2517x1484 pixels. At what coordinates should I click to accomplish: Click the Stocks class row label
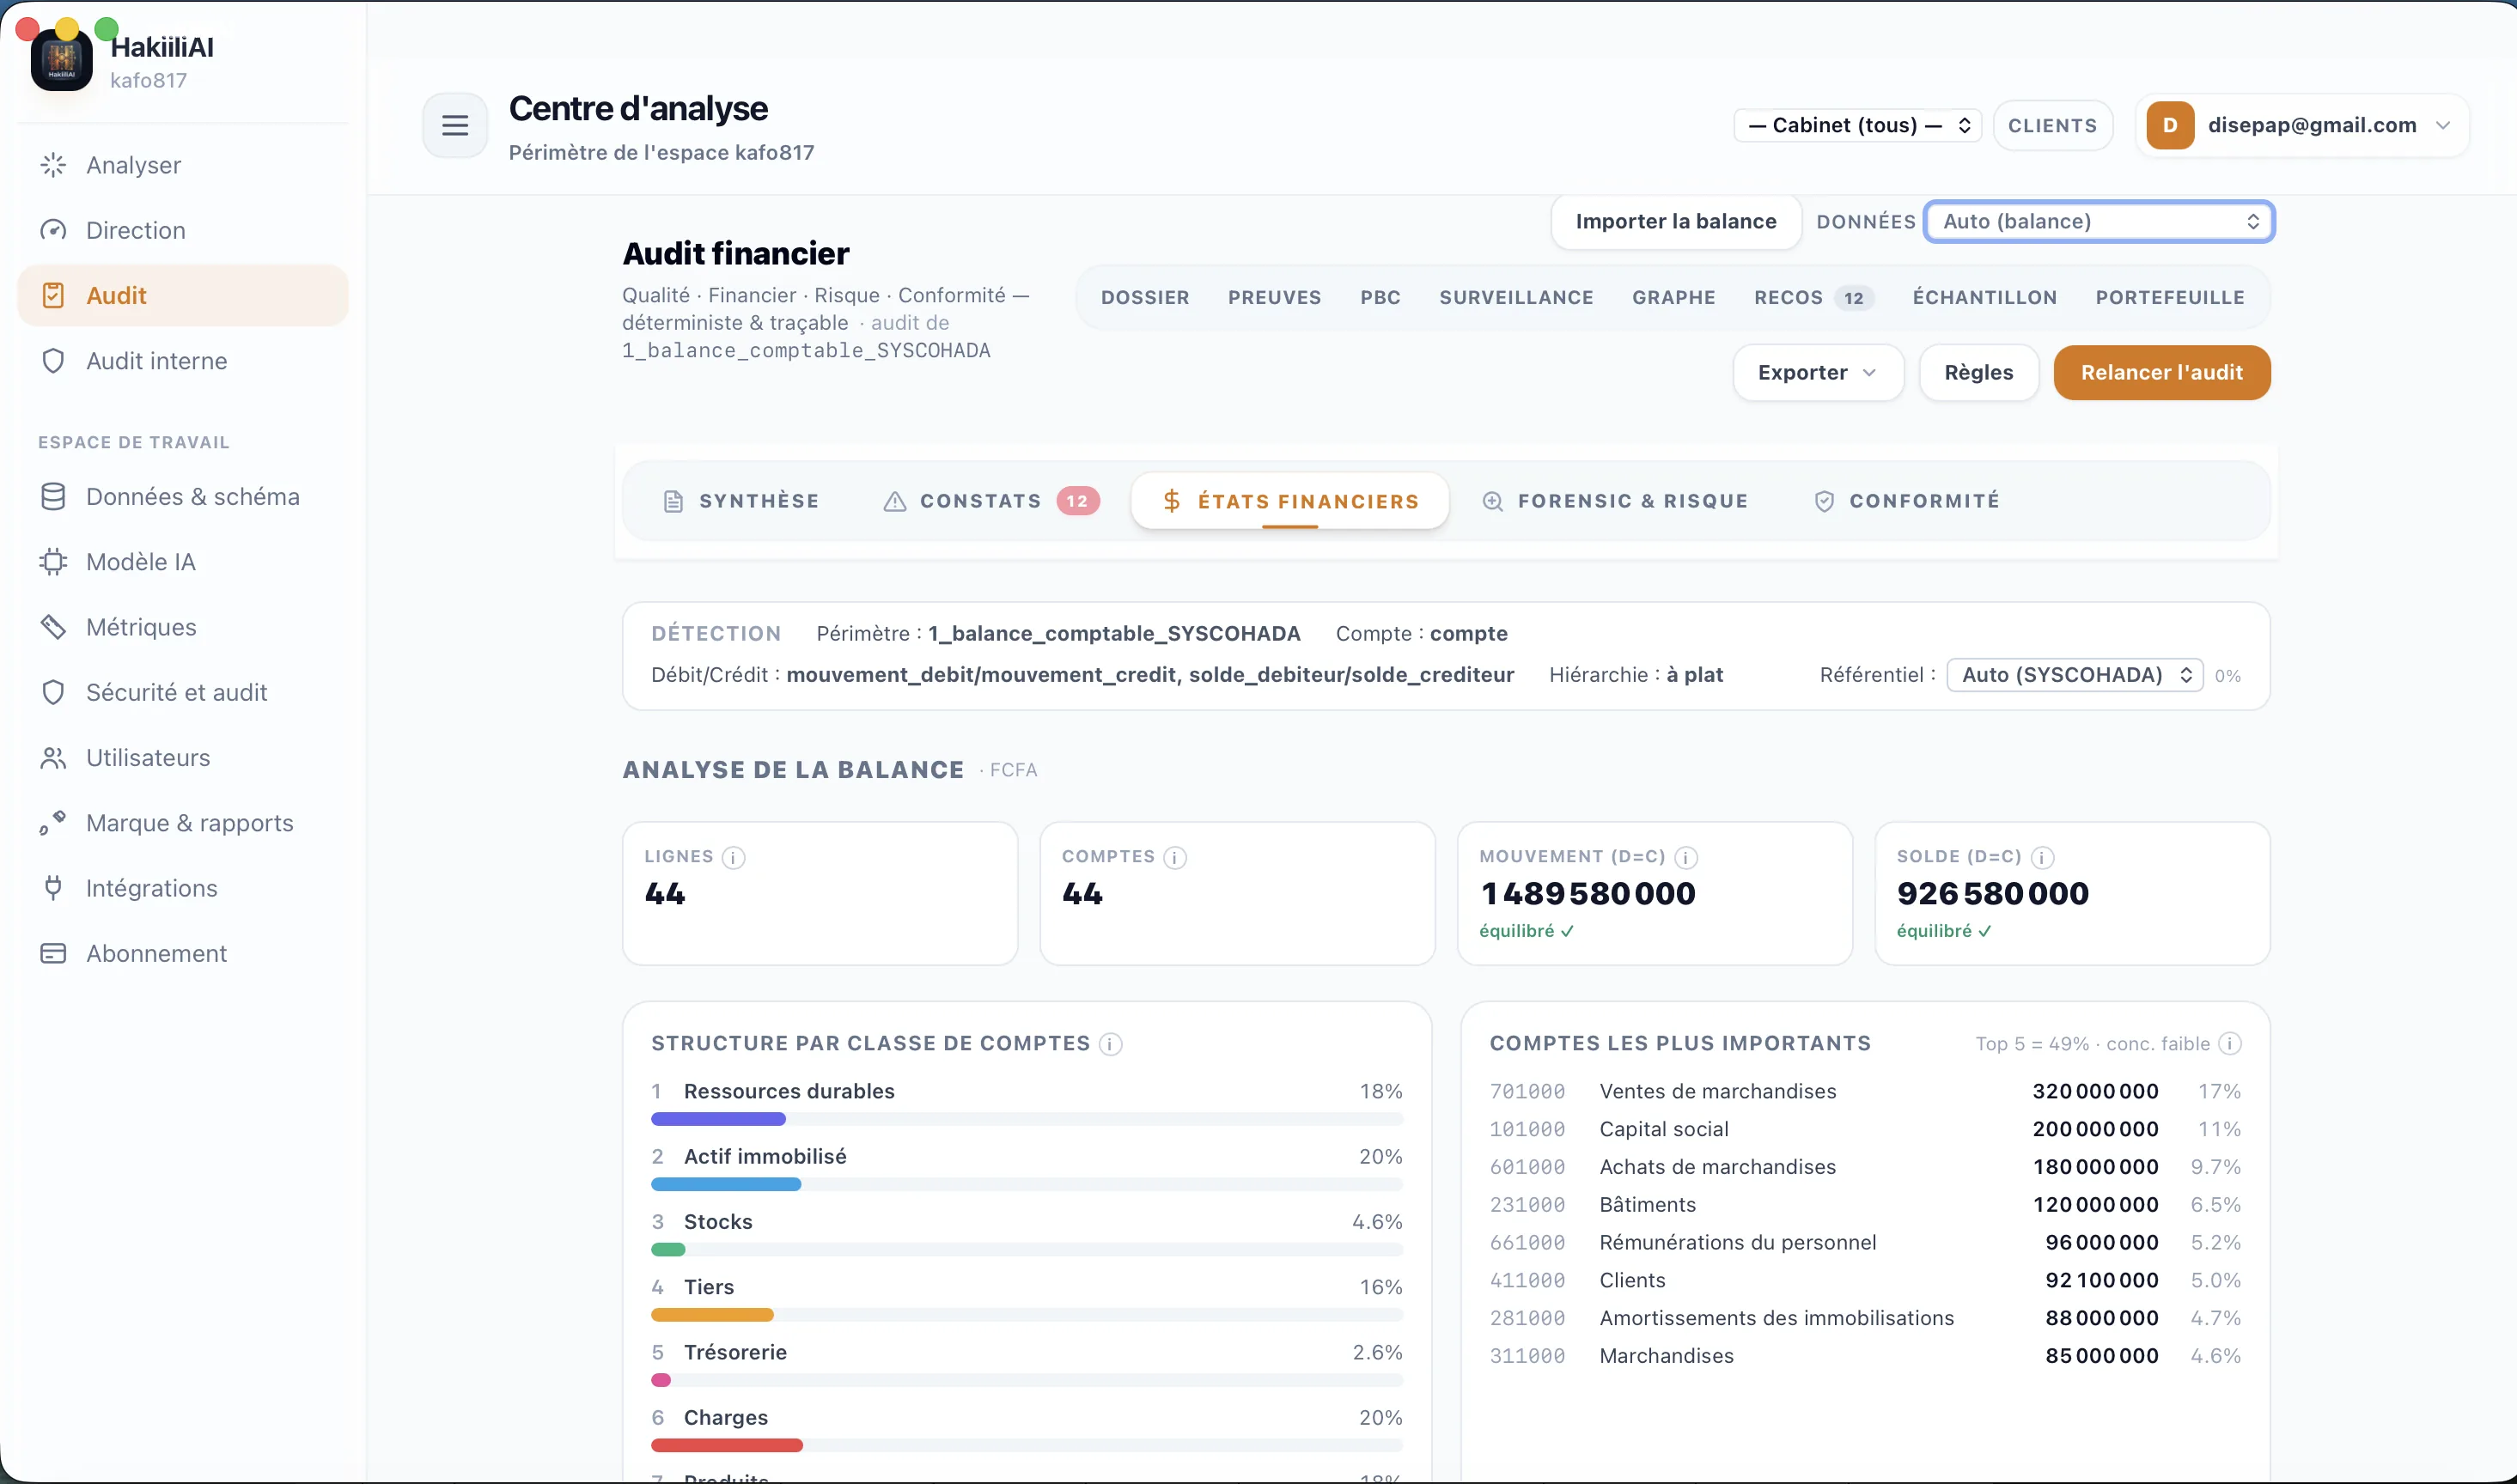click(718, 1222)
